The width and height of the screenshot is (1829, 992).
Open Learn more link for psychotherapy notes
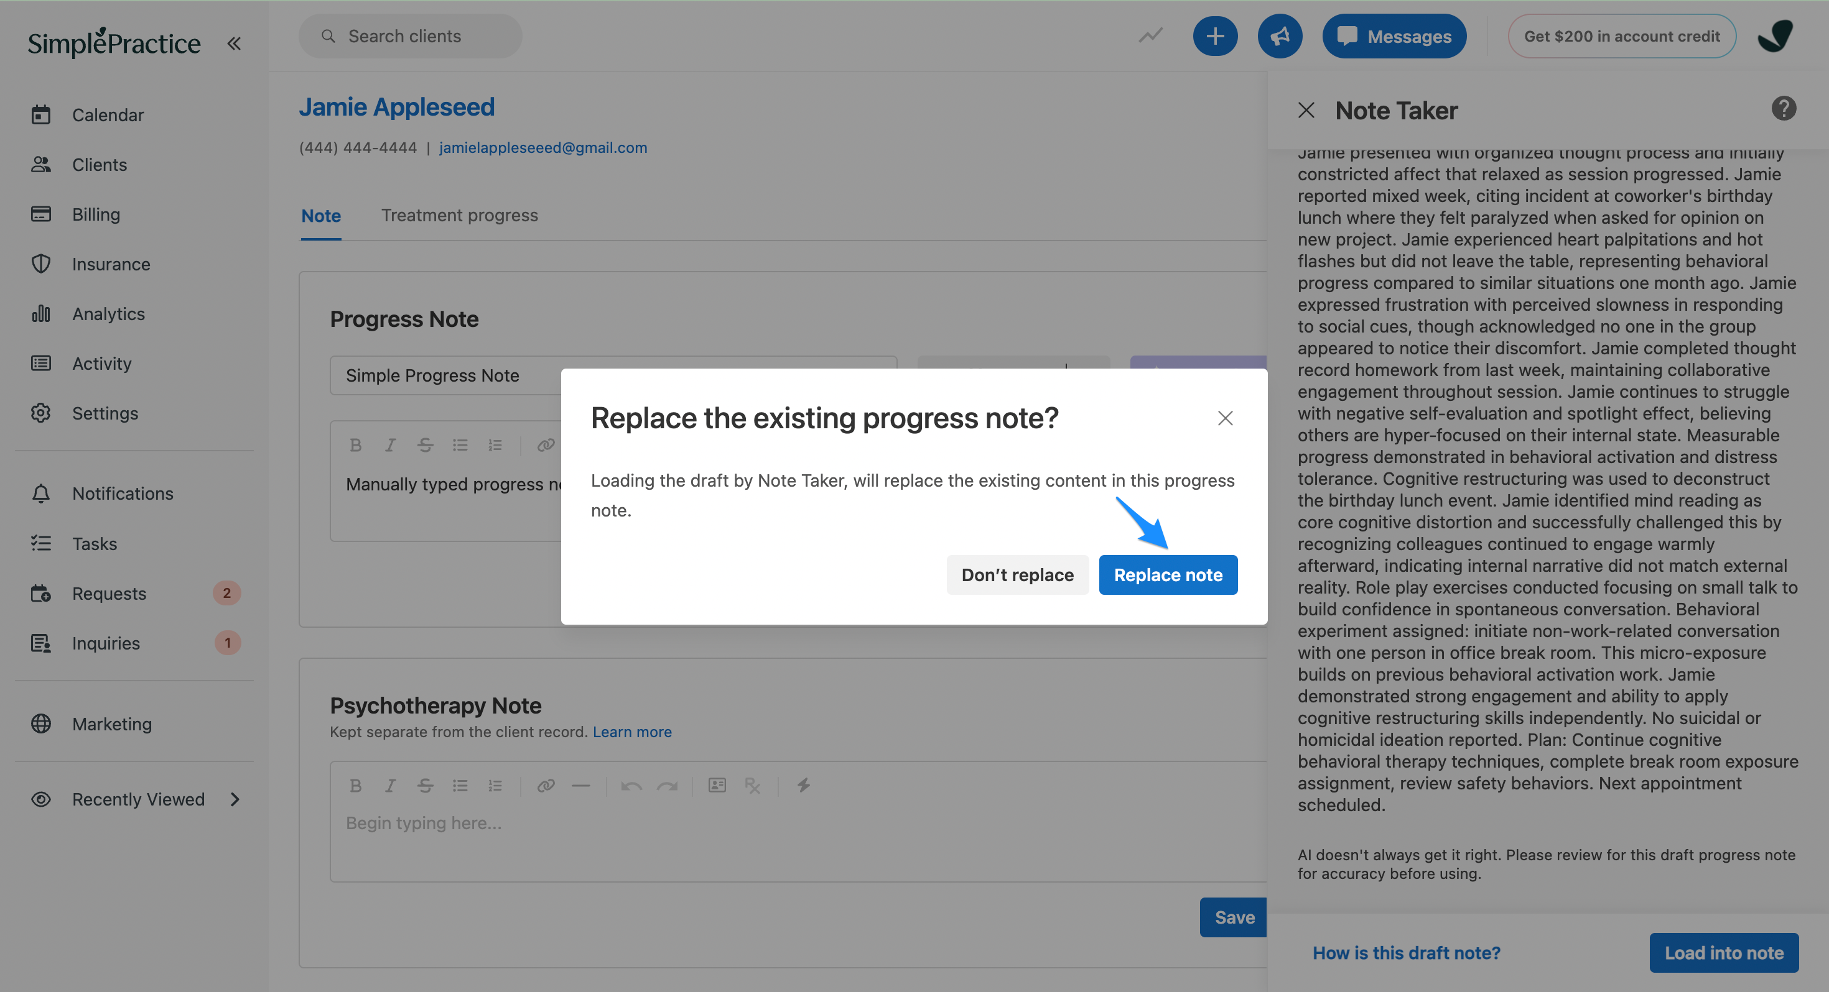coord(632,732)
